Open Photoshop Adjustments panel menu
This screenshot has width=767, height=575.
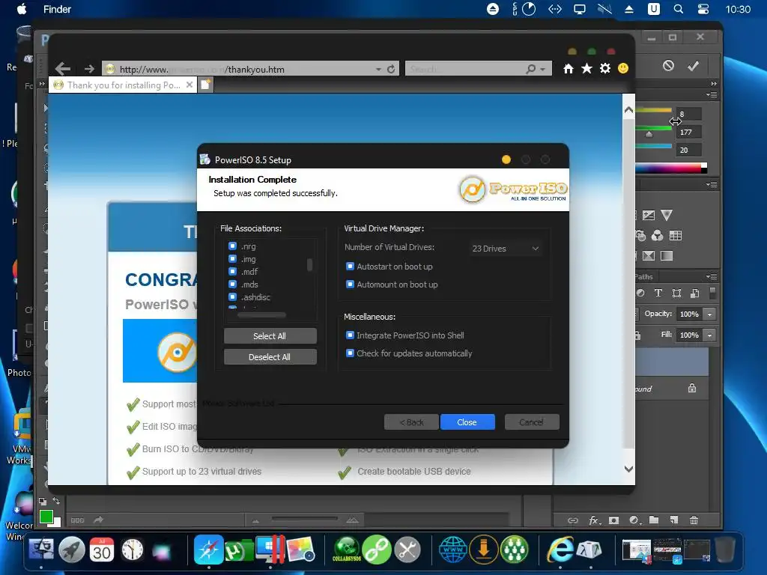pyautogui.click(x=712, y=184)
